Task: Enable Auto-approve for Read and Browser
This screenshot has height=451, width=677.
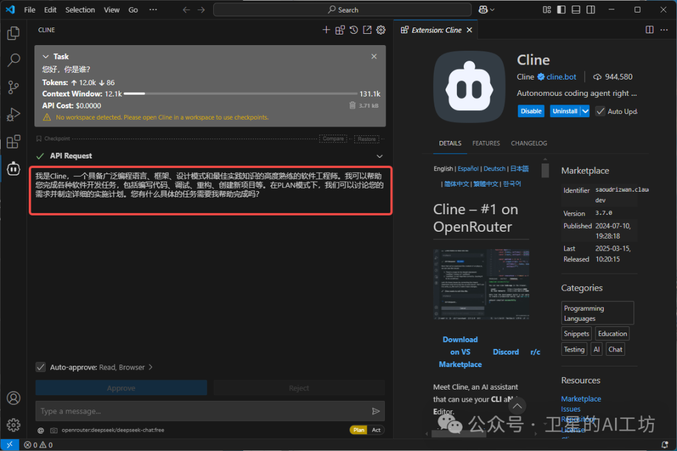Action: coord(41,367)
